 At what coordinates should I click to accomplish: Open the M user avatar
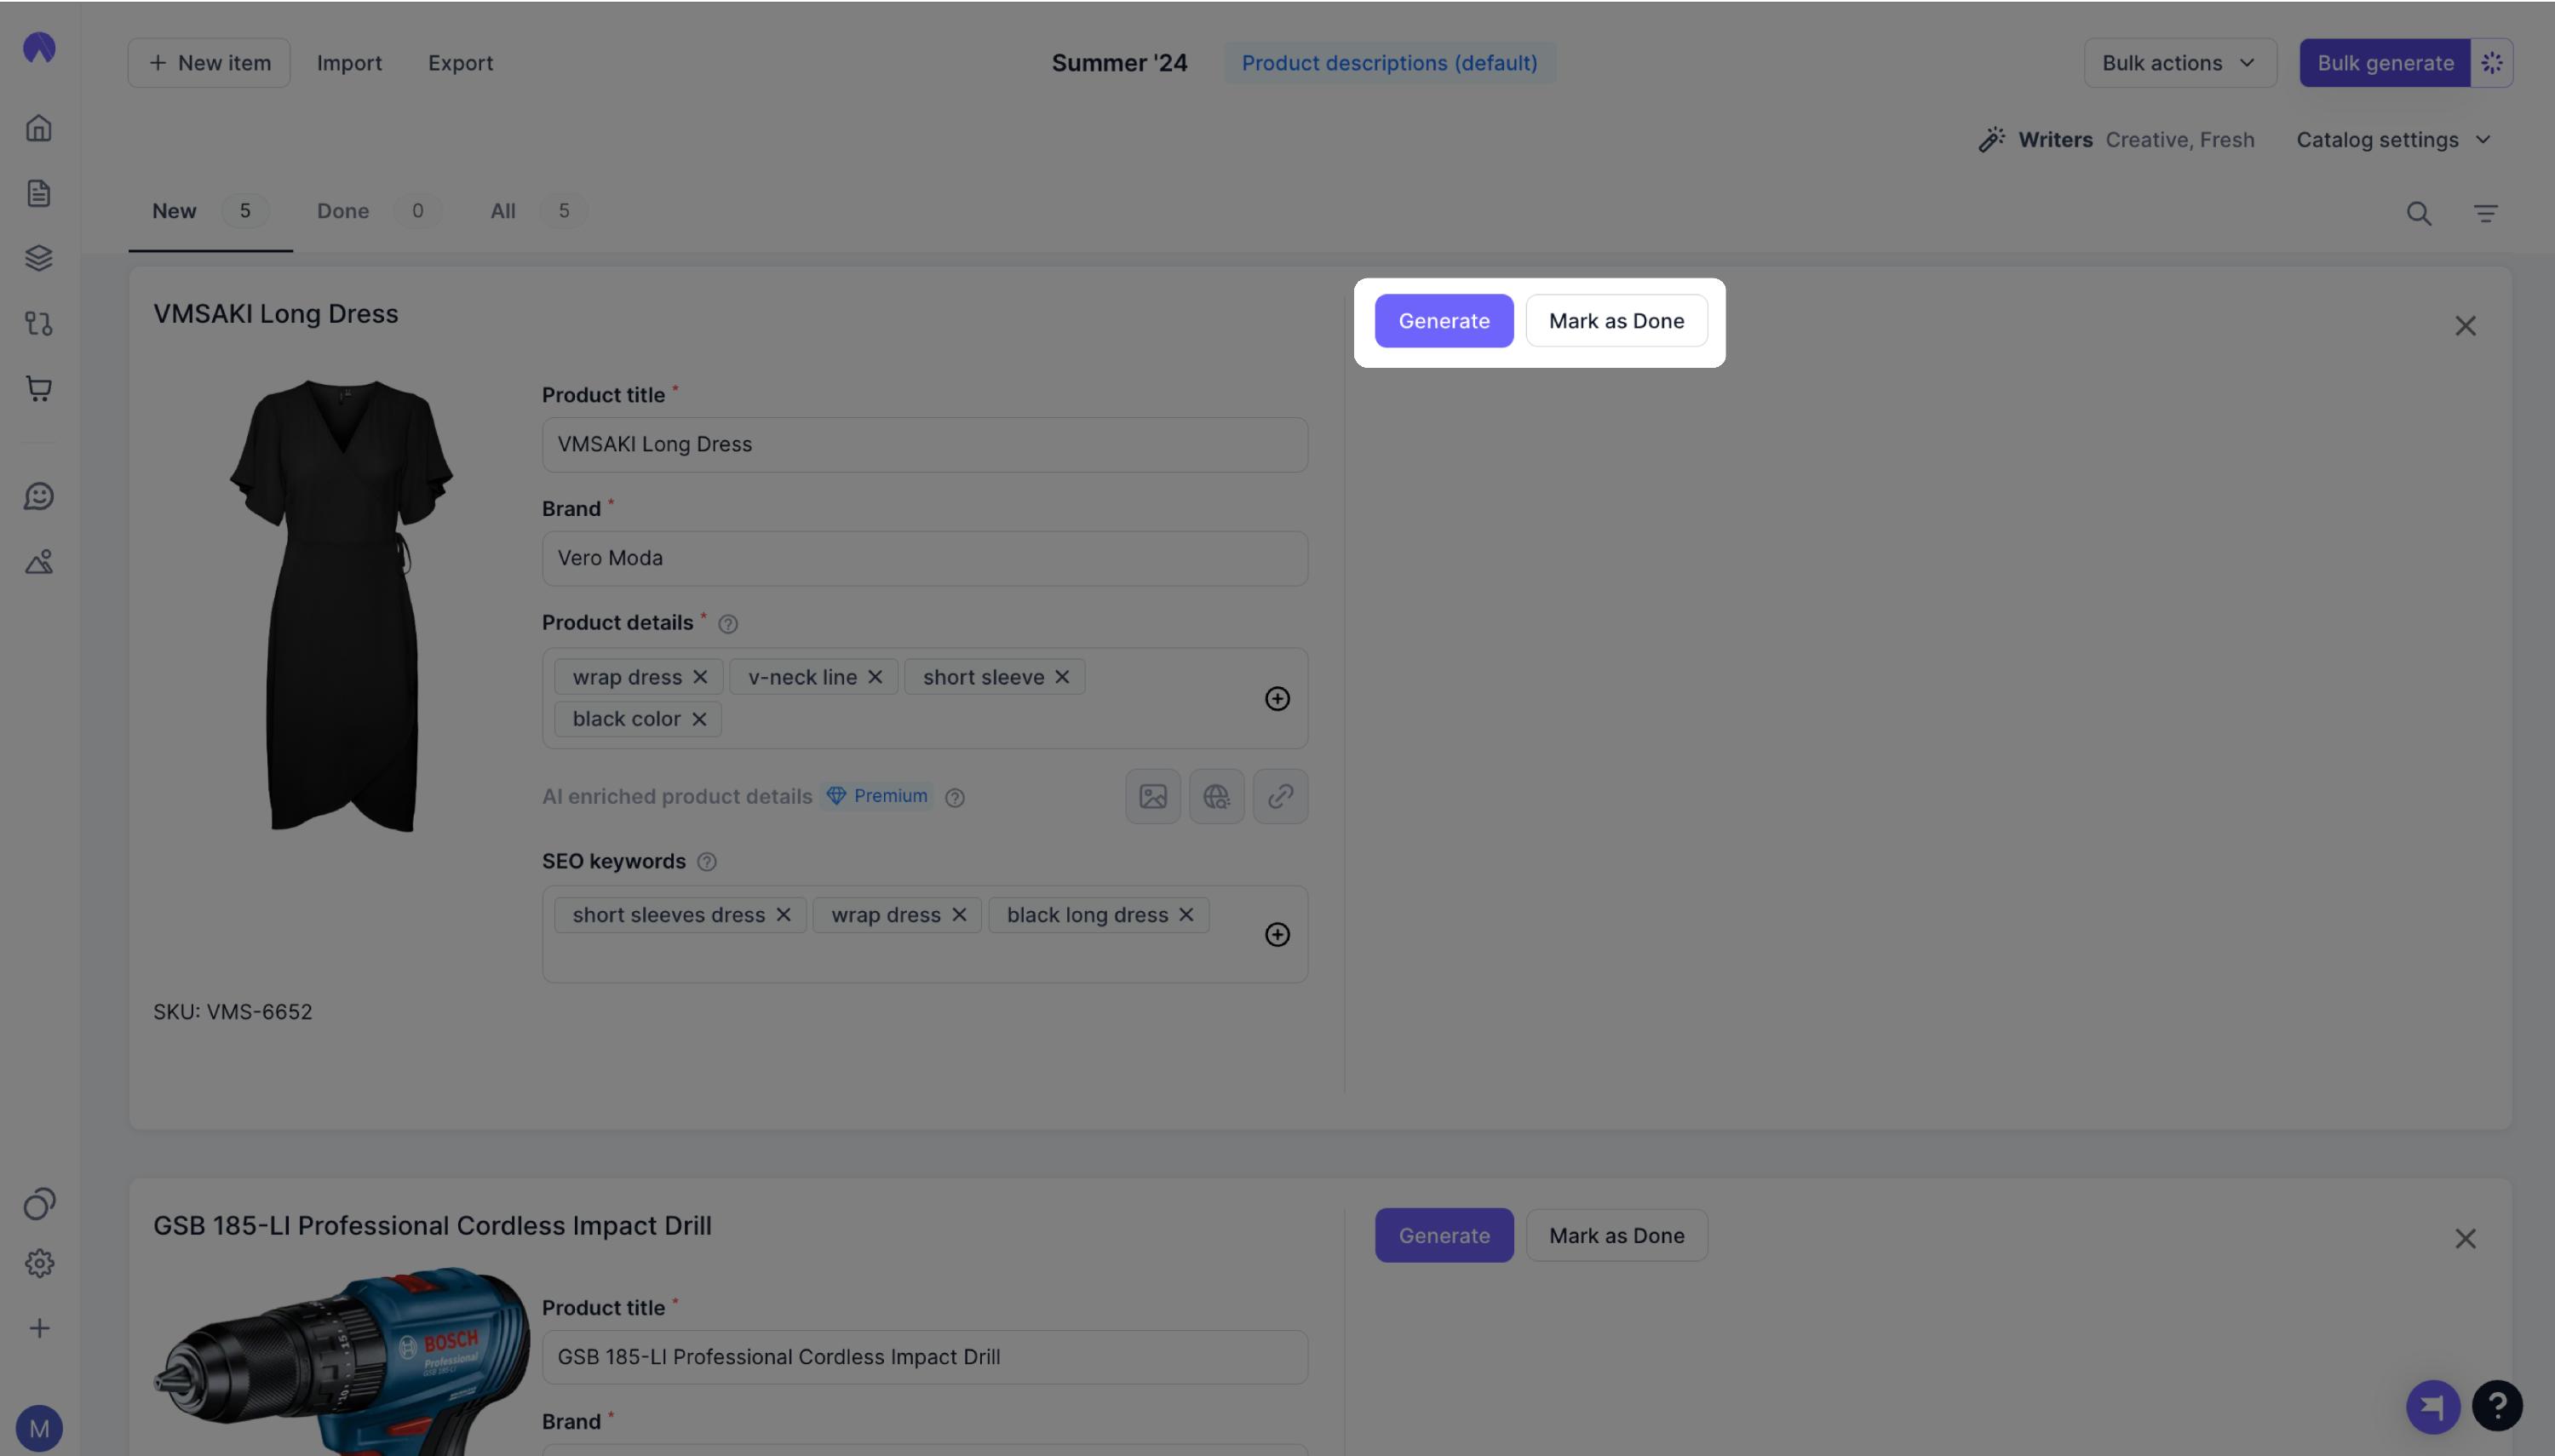tap(39, 1428)
